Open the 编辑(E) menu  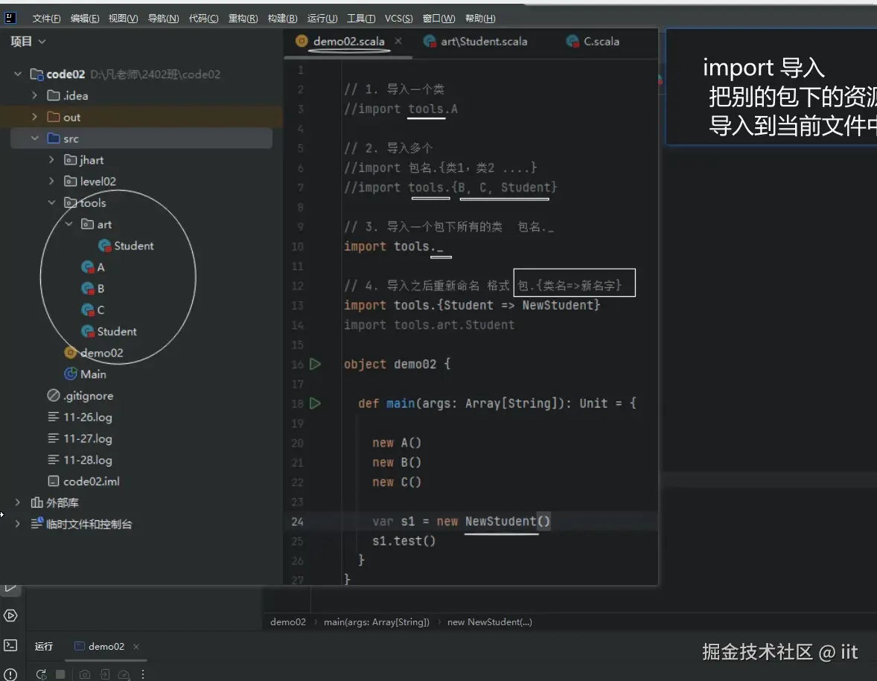click(x=84, y=19)
